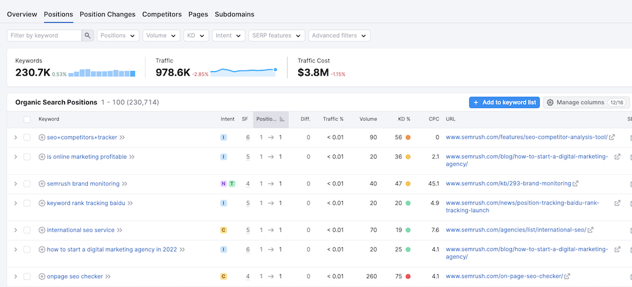Open external link icon for seo-competitor-analysis-tool URL

coord(612,137)
